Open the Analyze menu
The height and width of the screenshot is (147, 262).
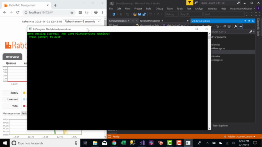[x=199, y=9]
